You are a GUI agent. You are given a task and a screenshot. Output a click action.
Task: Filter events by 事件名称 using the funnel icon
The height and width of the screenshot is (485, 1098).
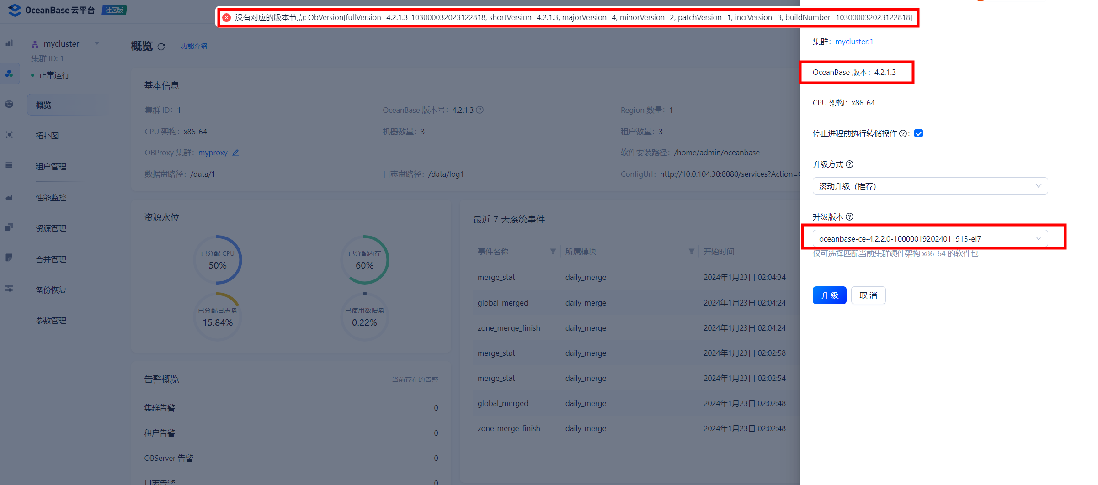[x=553, y=252]
